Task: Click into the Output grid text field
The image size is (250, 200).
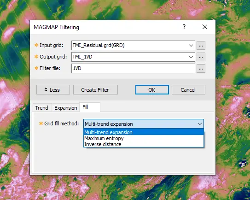Action: tap(129, 57)
